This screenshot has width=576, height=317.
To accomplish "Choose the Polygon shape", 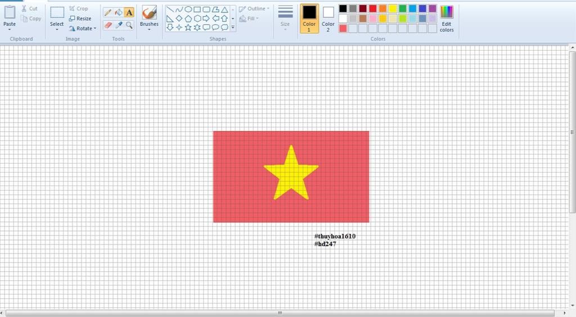I will click(215, 9).
